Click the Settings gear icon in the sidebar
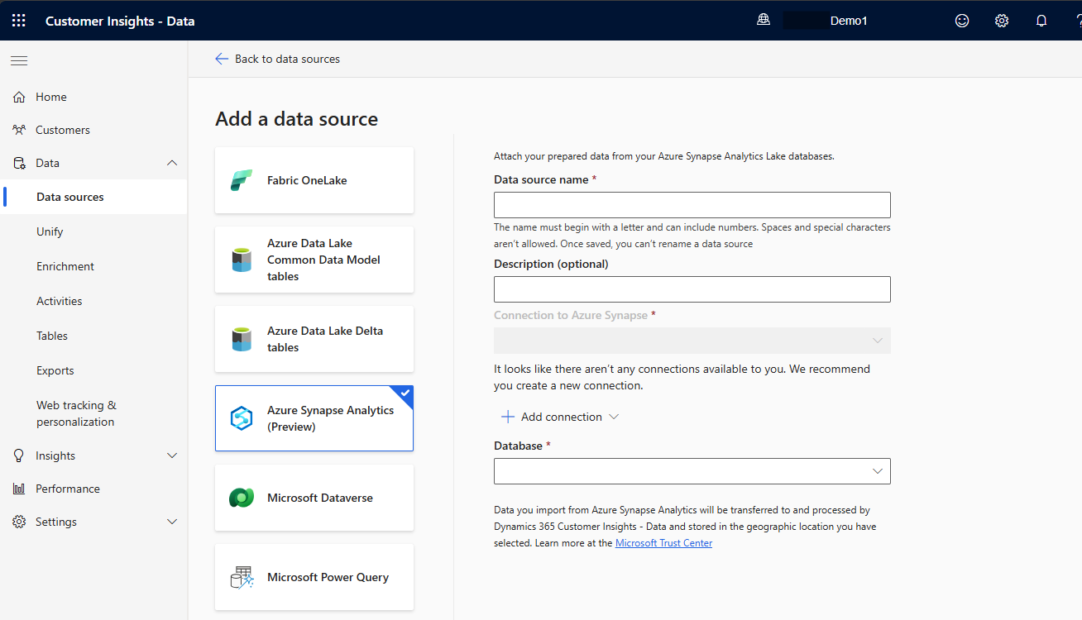The width and height of the screenshot is (1082, 620). [19, 522]
